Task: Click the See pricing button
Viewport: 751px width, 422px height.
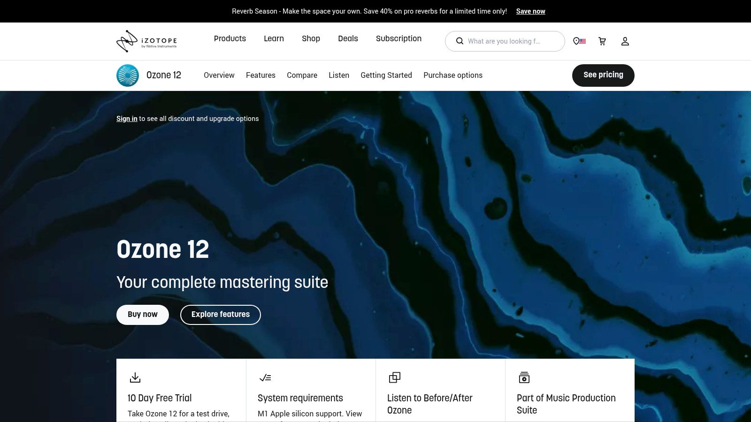Action: (x=603, y=75)
